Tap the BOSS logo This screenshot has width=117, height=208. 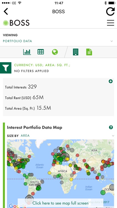16,23
